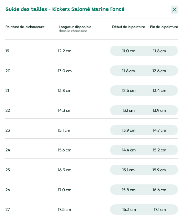The height and width of the screenshot is (219, 182).
Task: Close the size guide dialog
Action: click(x=174, y=10)
